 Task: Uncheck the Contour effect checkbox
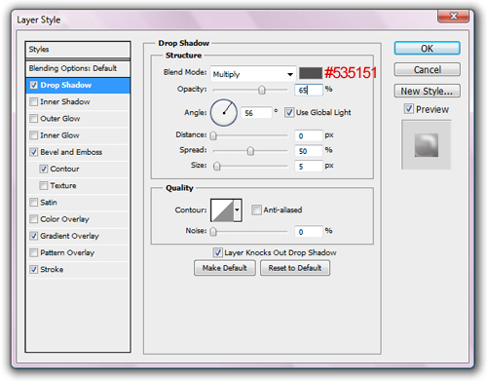[x=44, y=169]
